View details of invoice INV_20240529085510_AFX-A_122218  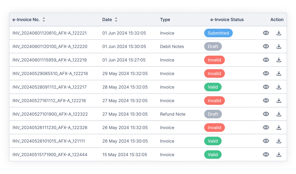click(x=266, y=73)
